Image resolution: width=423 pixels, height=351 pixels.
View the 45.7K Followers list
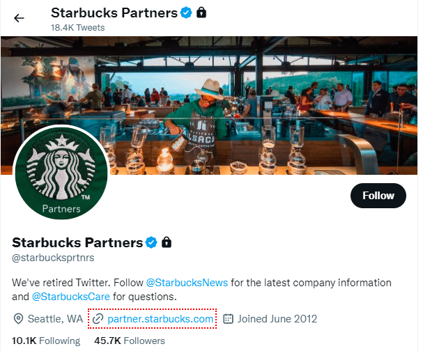130,341
